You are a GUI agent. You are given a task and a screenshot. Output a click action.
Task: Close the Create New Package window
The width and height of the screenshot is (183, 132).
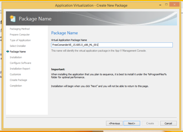click(x=175, y=5)
